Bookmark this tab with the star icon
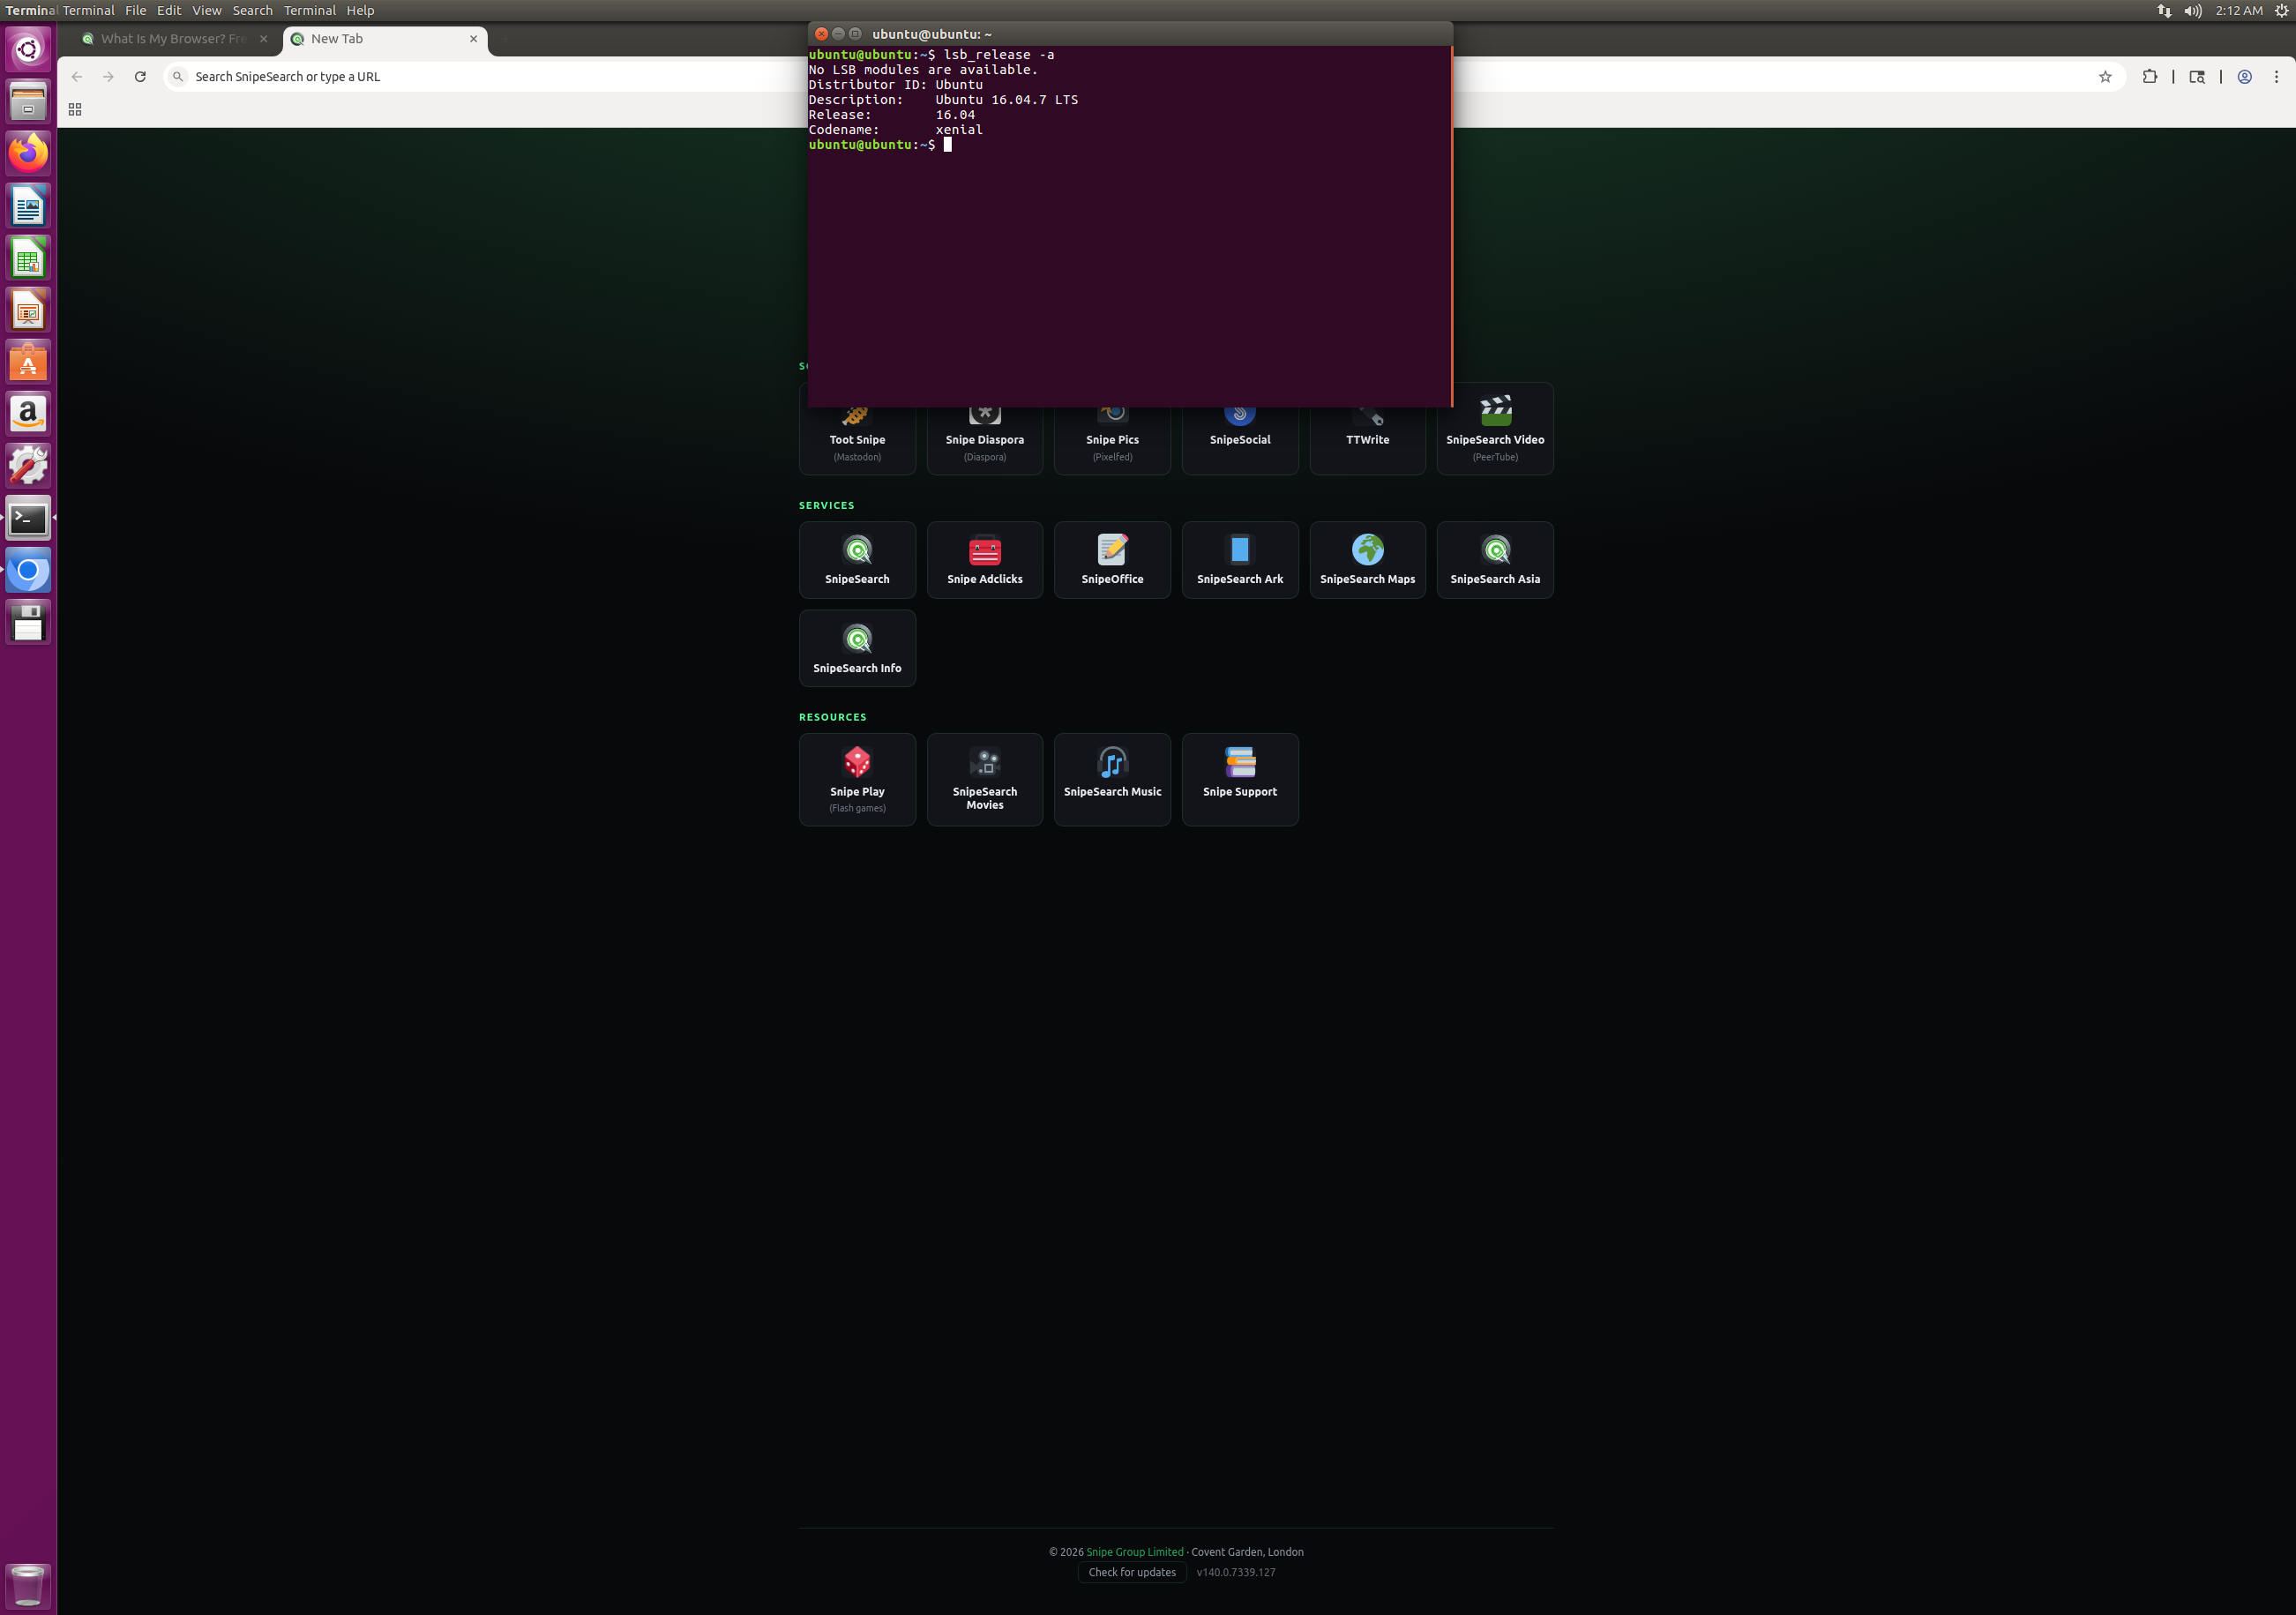 click(x=2105, y=77)
